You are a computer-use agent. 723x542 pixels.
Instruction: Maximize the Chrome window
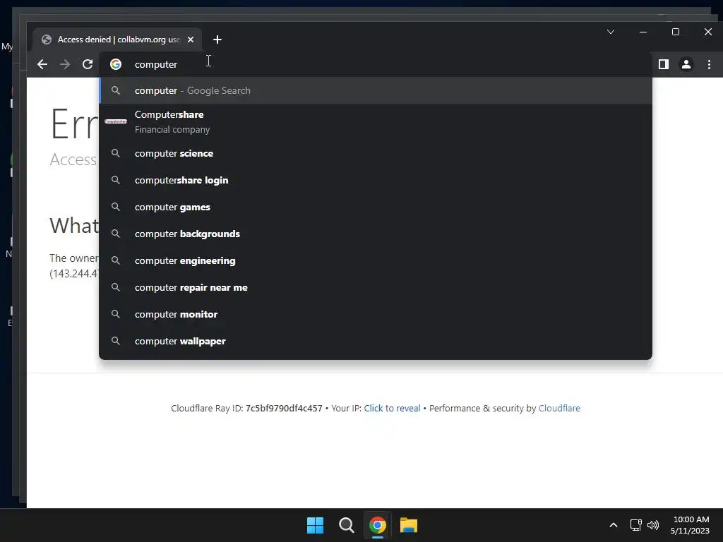tap(676, 32)
